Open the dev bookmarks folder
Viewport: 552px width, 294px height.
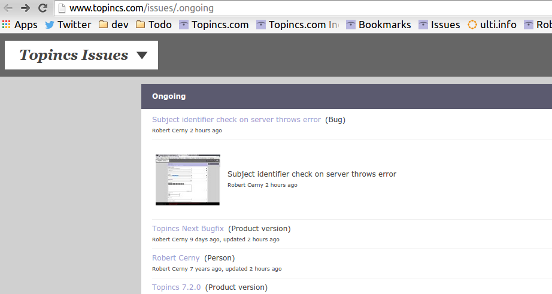(114, 25)
